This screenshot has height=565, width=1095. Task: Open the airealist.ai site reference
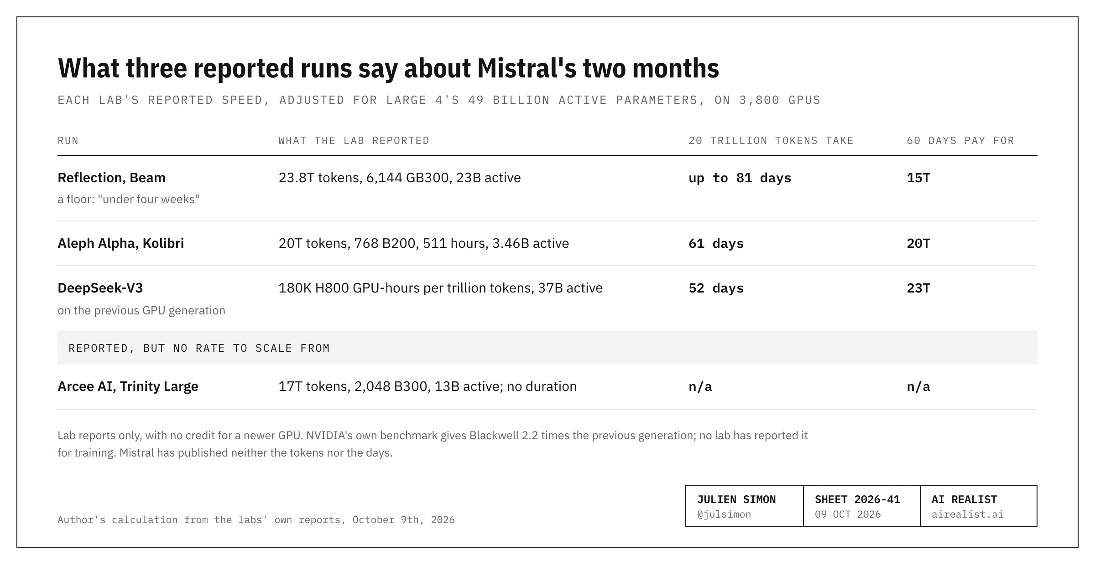click(x=967, y=514)
